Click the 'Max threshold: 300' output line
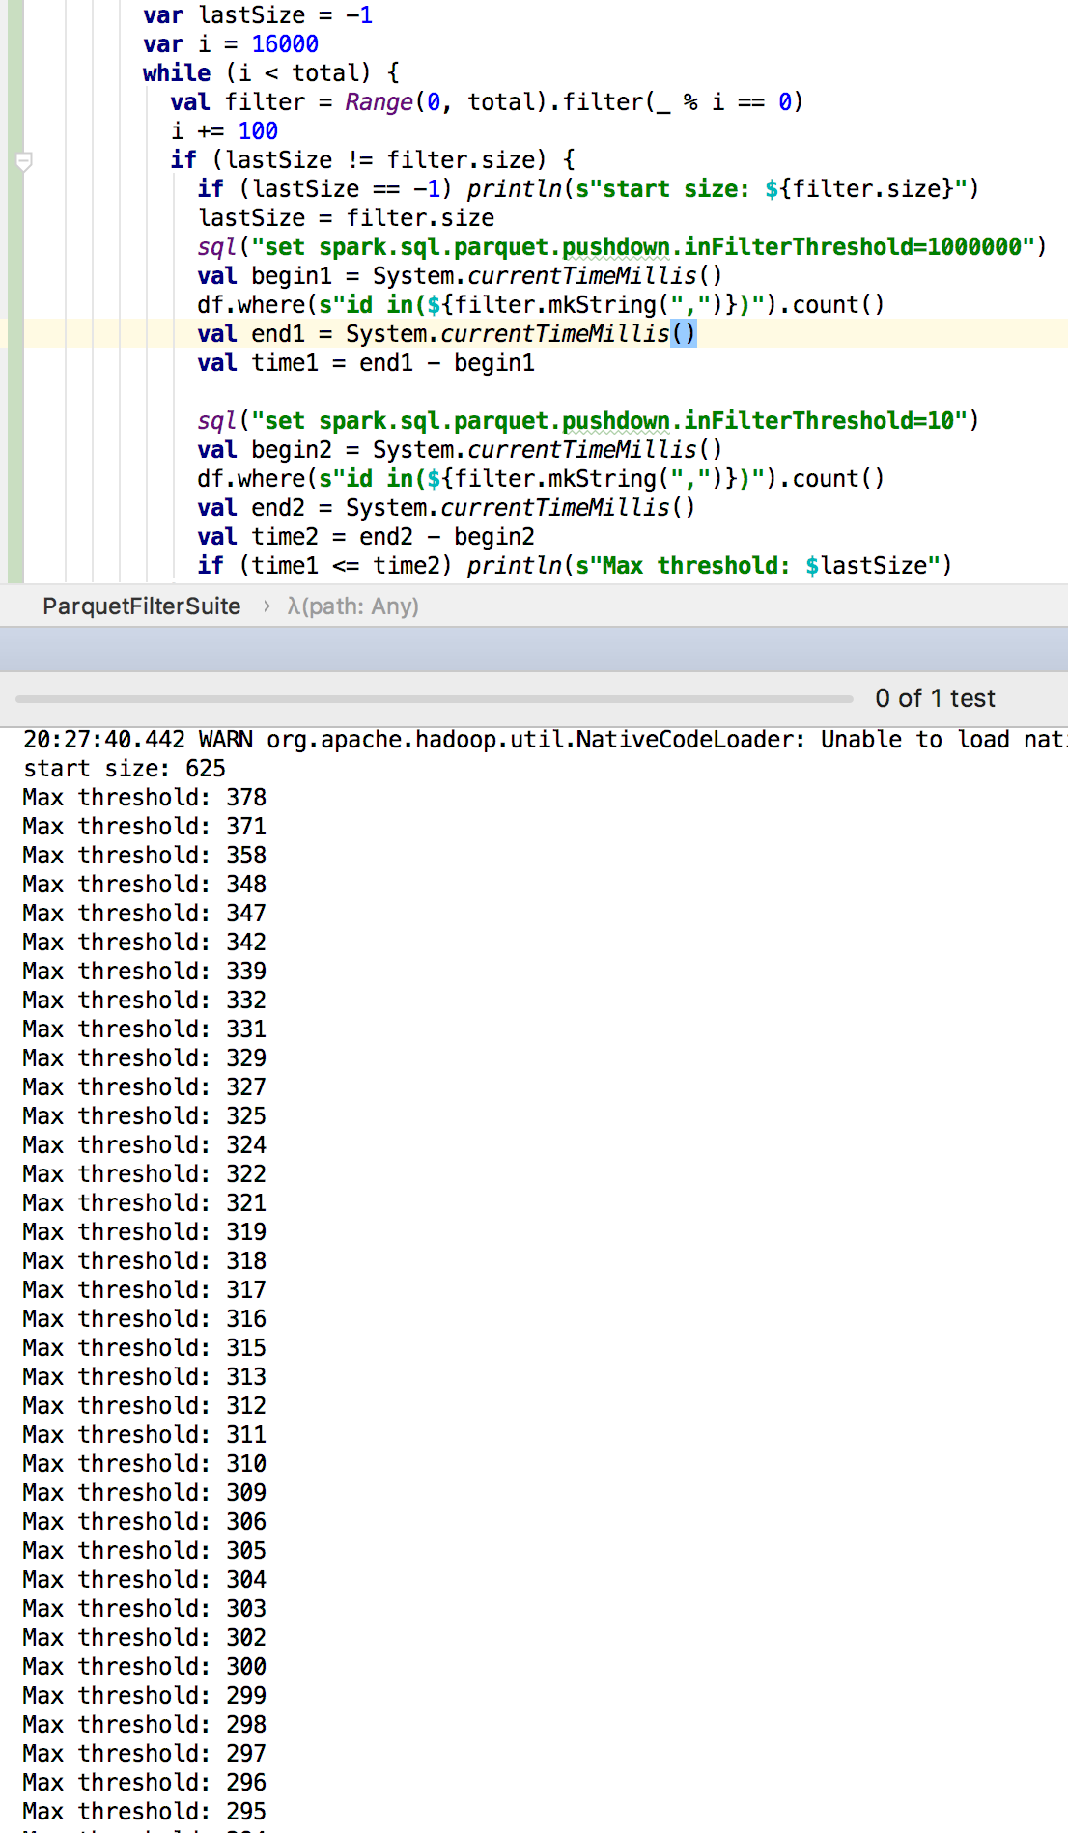 click(x=145, y=1667)
